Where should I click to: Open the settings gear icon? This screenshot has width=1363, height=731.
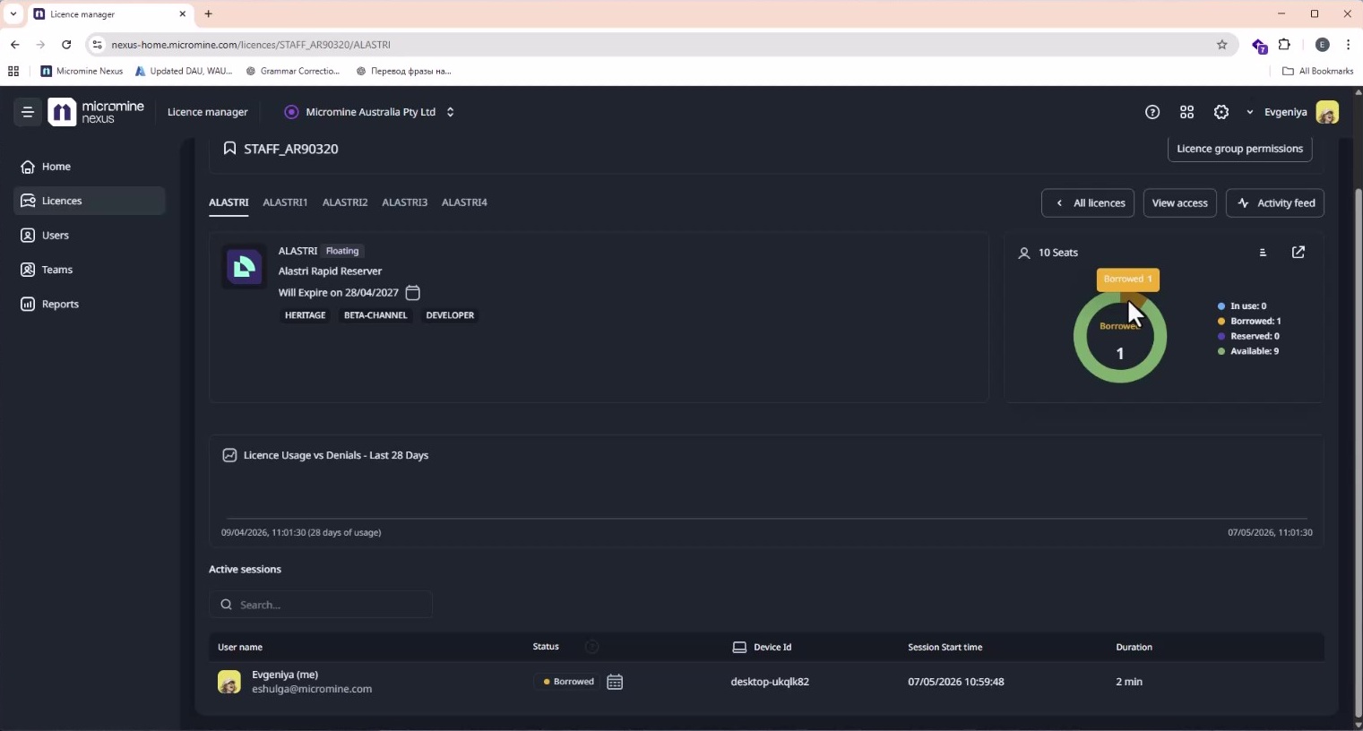coord(1221,112)
